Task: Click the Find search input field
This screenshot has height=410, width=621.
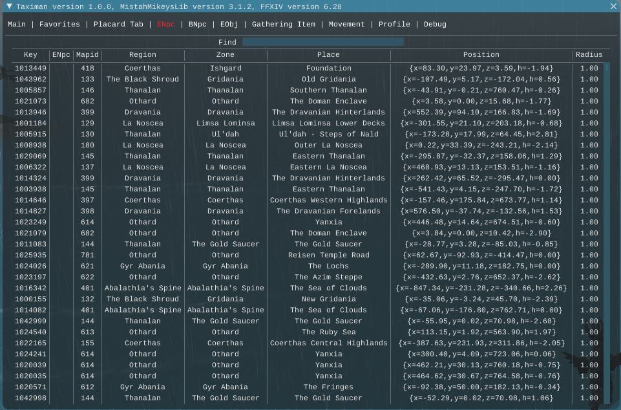Action: point(322,42)
